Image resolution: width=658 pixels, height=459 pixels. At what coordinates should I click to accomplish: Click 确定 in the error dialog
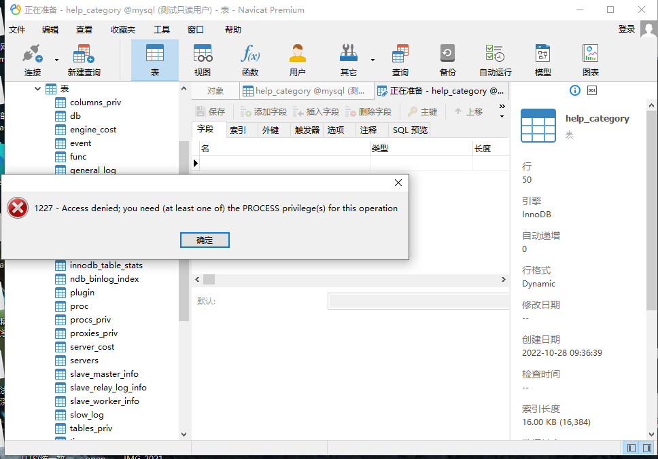coord(205,240)
